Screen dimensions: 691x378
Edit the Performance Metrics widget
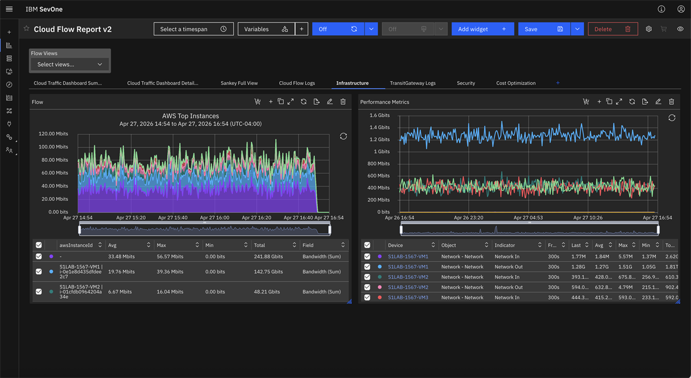(x=658, y=102)
